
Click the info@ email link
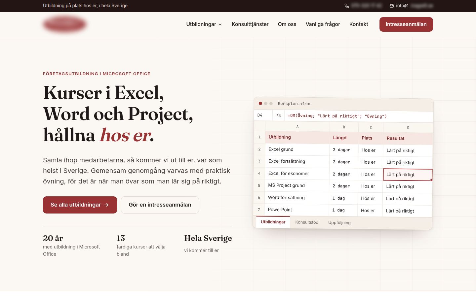(411, 6)
